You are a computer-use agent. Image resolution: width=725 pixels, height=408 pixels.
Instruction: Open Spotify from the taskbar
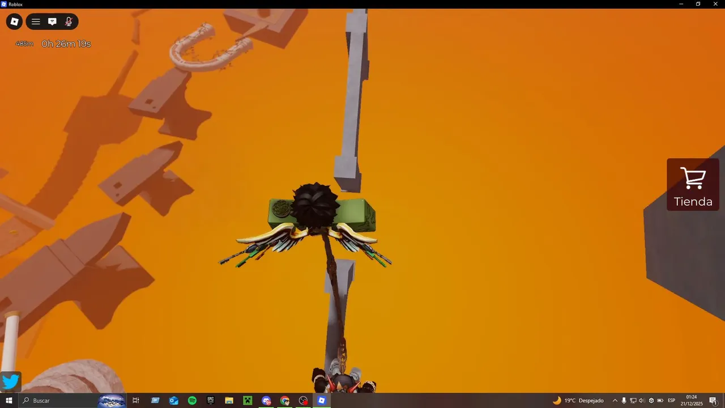tap(192, 401)
